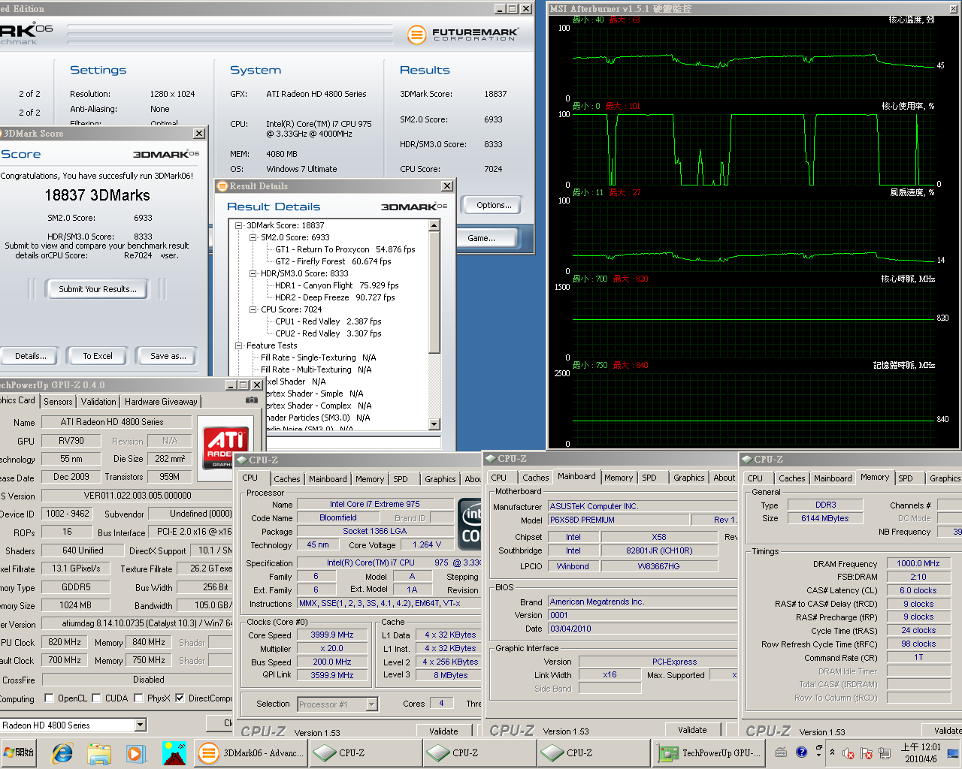
Task: Click the Result Details vertical scrollbar thumb
Action: coord(434,291)
